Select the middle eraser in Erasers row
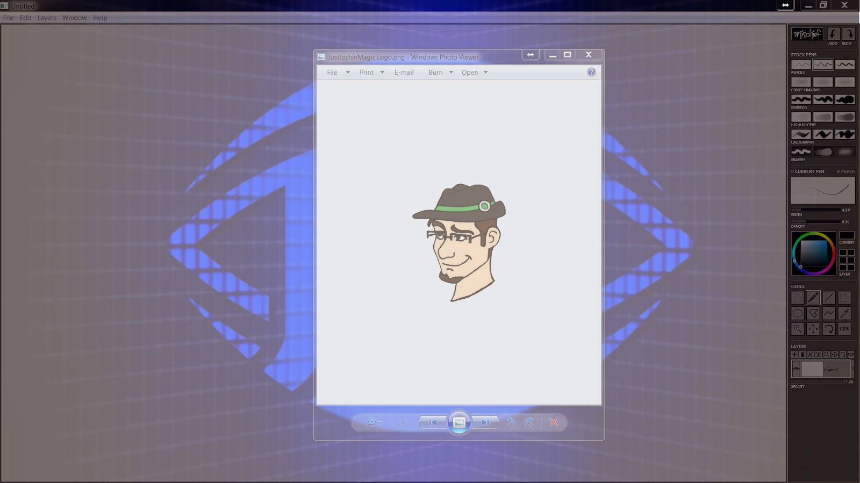This screenshot has width=860, height=483. pos(823,152)
